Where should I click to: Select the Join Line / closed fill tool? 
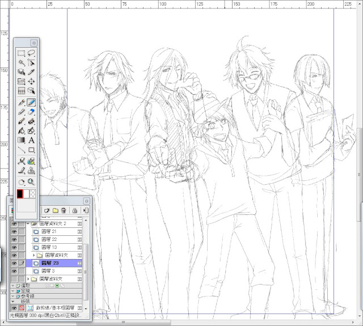click(x=31, y=131)
